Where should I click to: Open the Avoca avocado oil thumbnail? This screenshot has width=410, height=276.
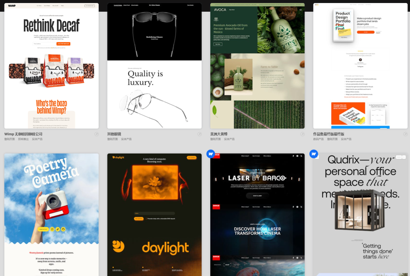point(257,66)
